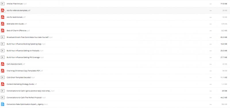230x108 pixels.
Task: Click the PDF icon beside Cart-Abandonment
Action: (x=3, y=64)
